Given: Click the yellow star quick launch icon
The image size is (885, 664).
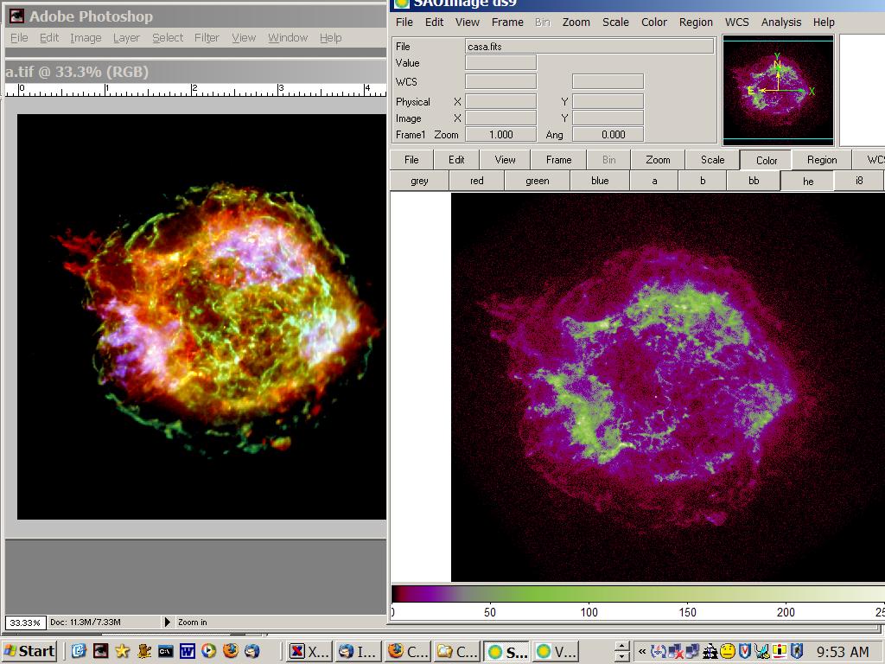Looking at the screenshot, I should pos(122,651).
